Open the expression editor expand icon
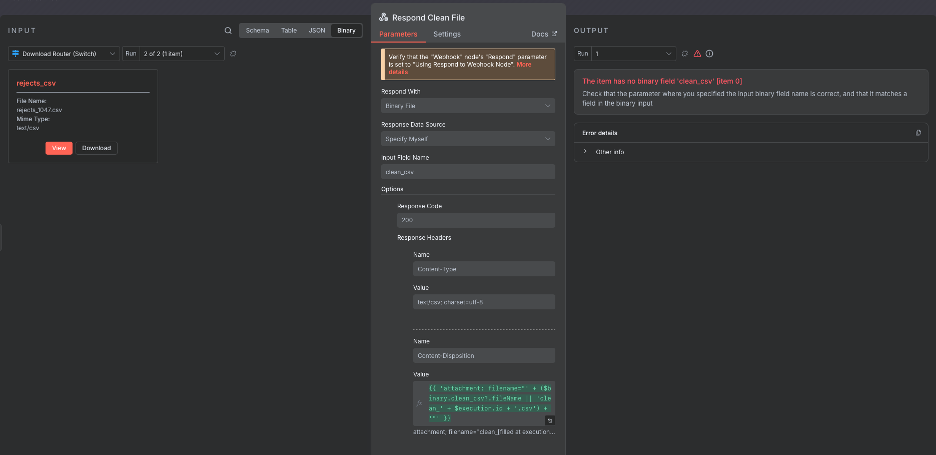 550,420
